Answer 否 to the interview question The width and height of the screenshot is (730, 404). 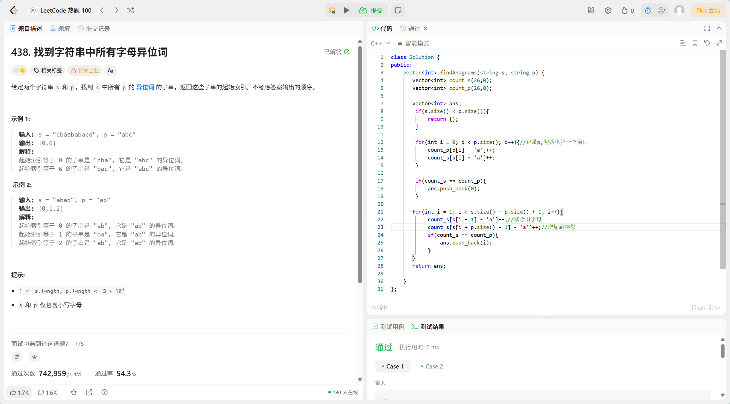coord(34,357)
